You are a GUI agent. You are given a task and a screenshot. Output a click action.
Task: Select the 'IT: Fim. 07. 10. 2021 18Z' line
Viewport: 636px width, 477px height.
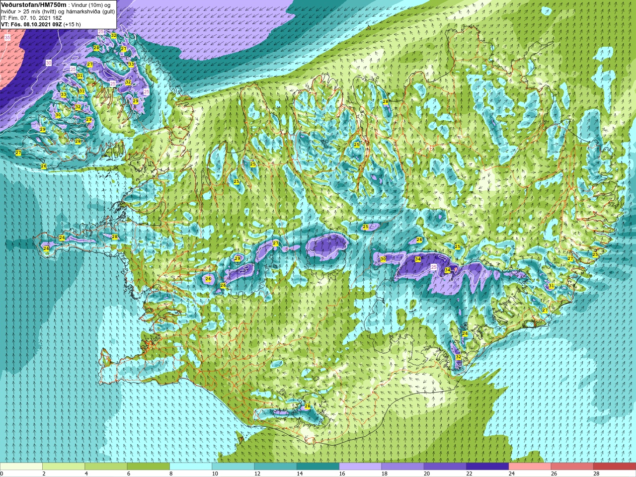point(31,18)
